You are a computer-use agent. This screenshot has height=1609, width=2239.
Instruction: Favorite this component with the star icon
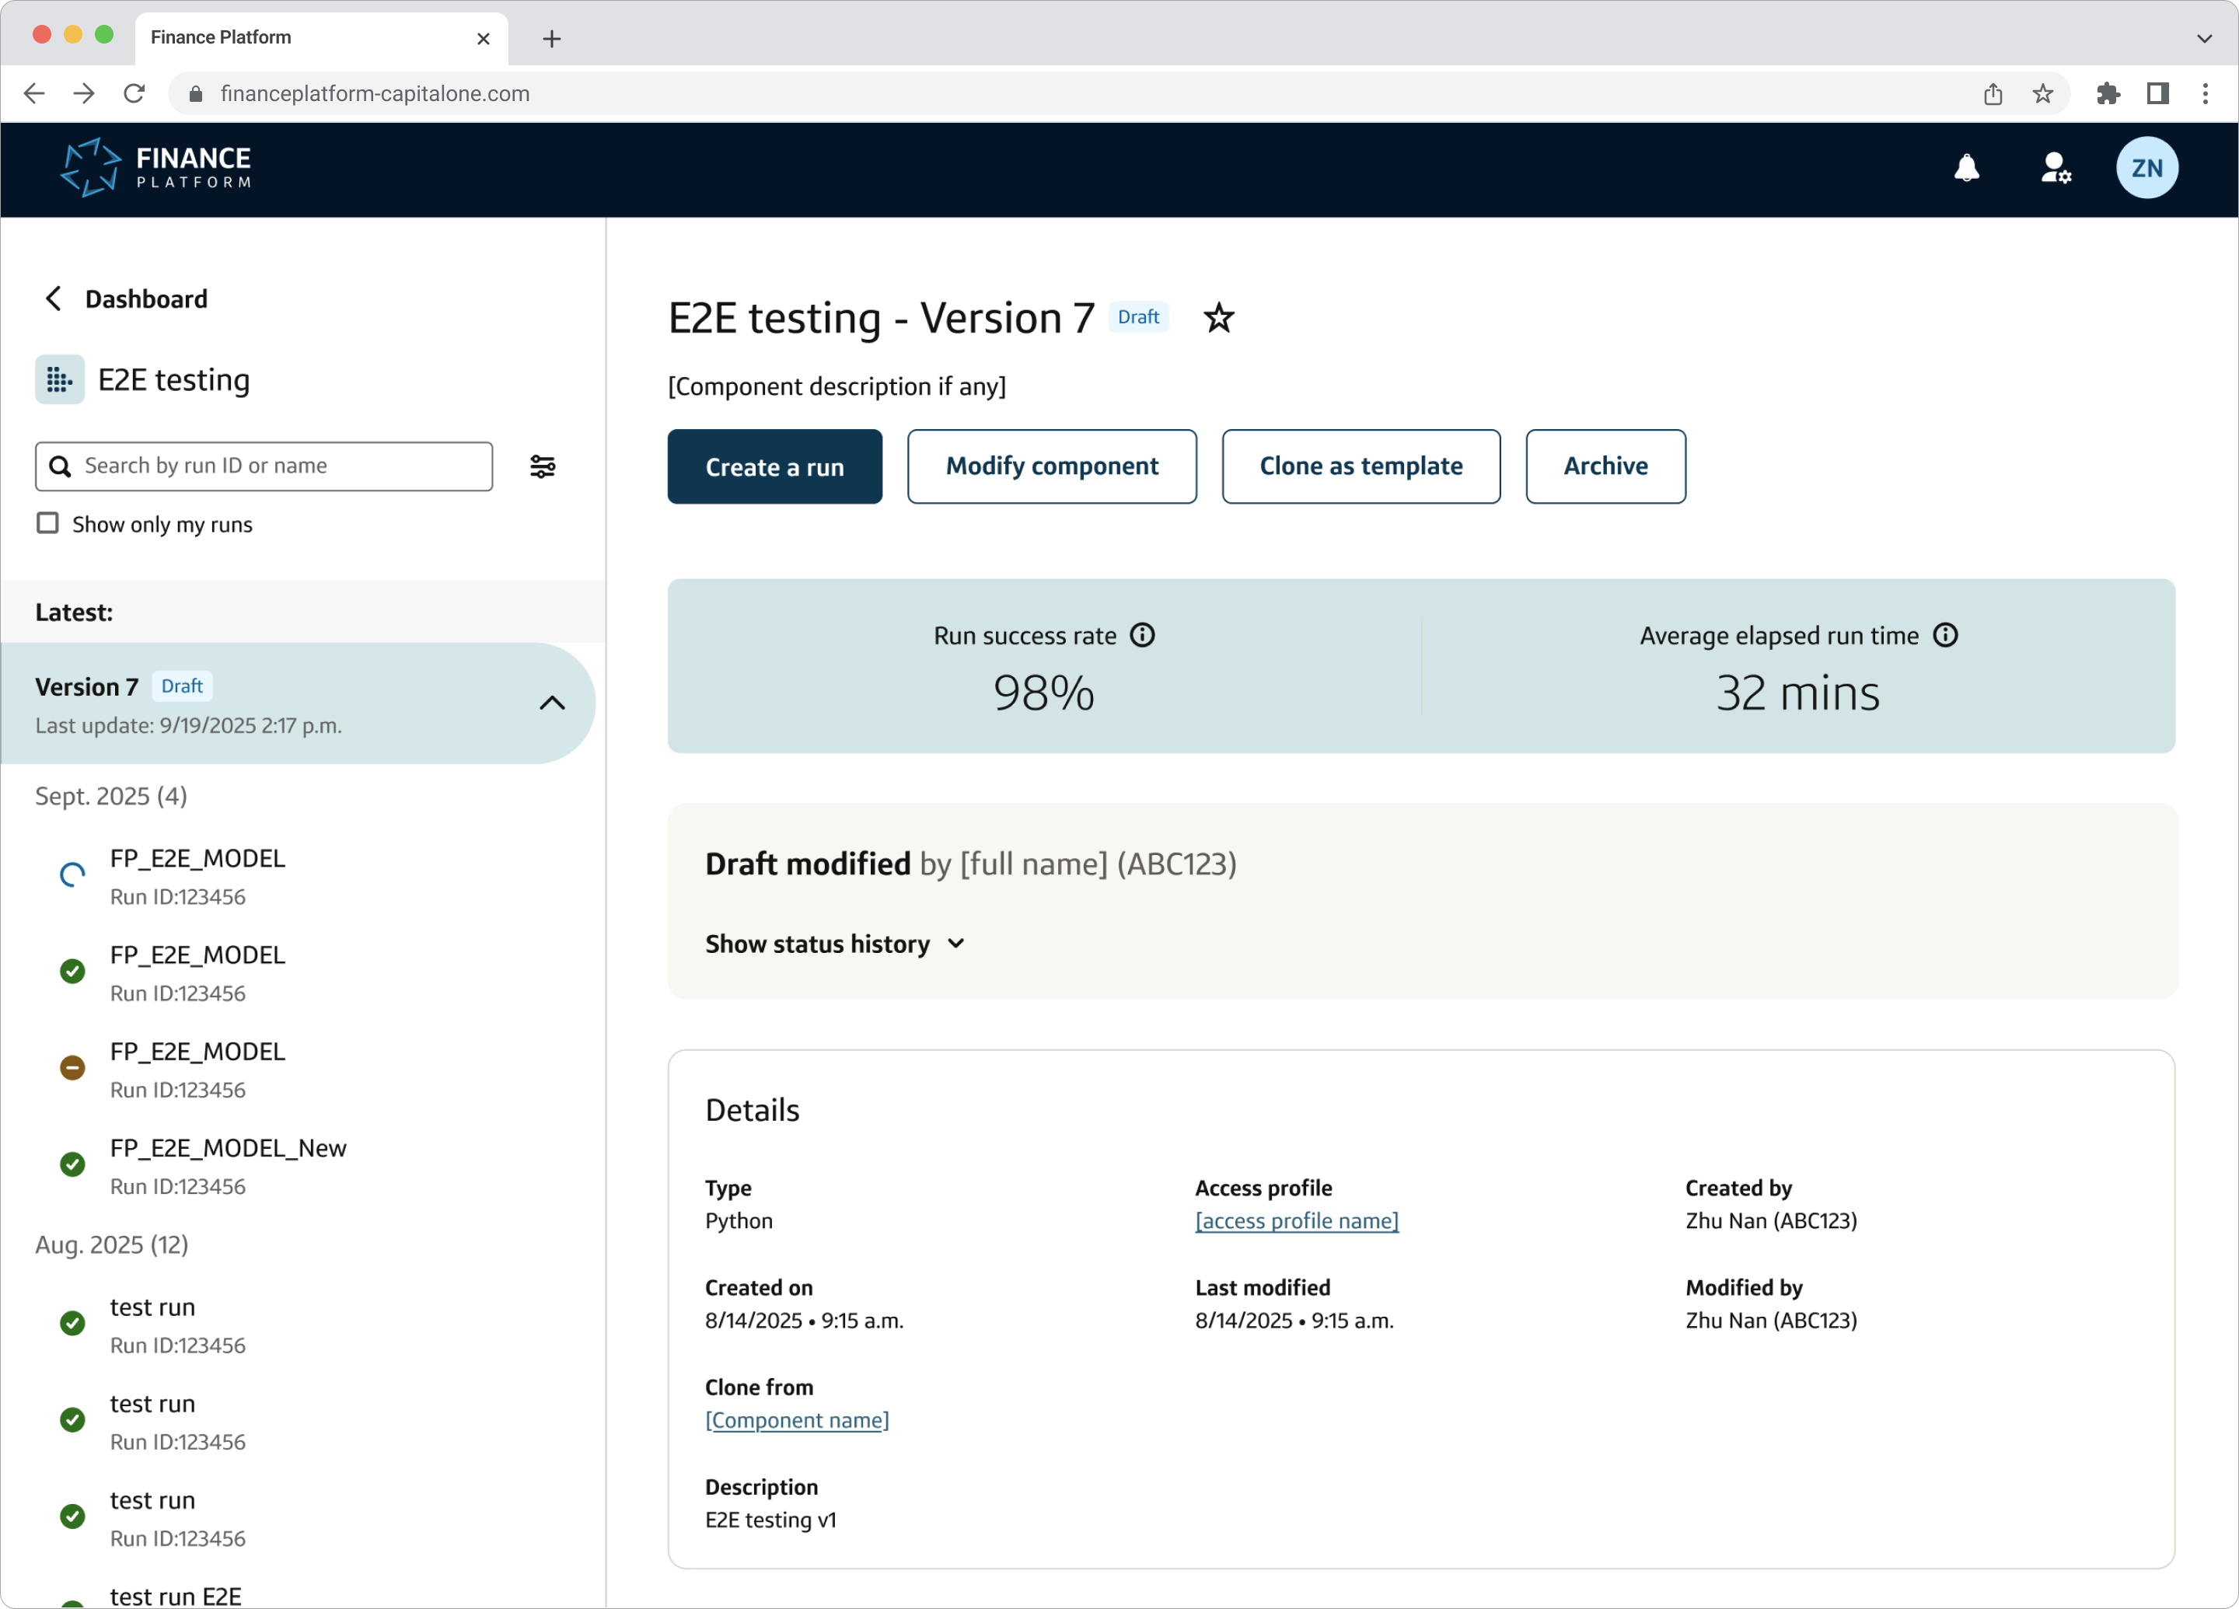[x=1218, y=318]
